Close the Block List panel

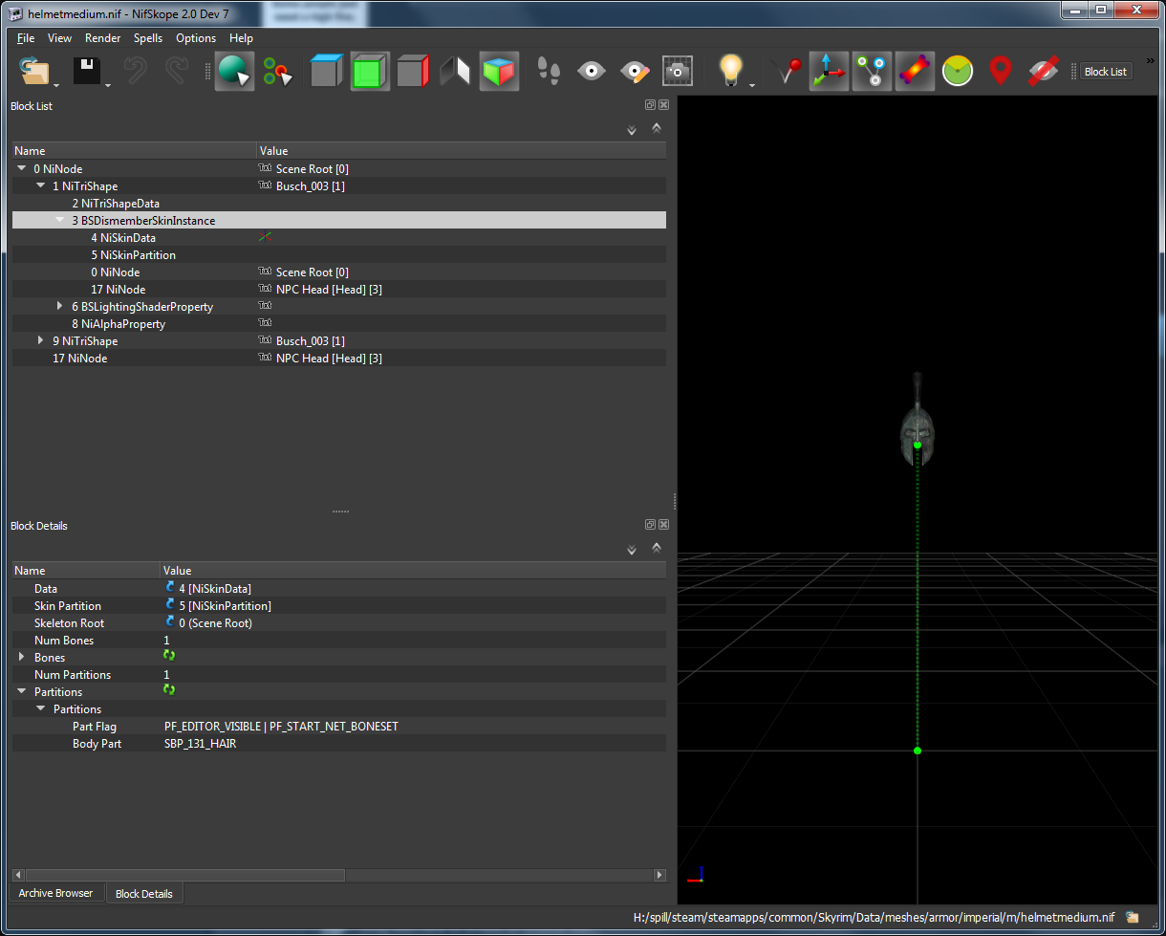pyautogui.click(x=664, y=105)
